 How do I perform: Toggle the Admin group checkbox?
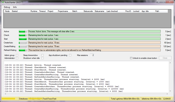point(17,55)
